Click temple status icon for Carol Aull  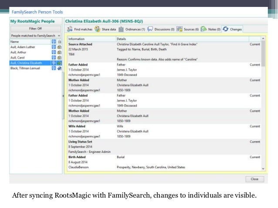click(x=59, y=57)
